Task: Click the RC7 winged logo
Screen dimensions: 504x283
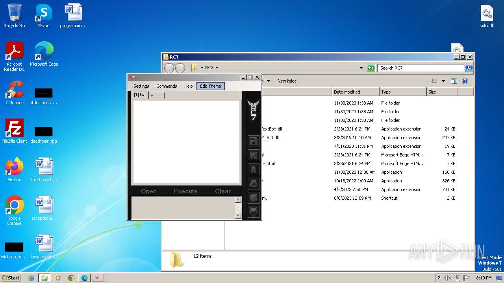Action: point(253,110)
